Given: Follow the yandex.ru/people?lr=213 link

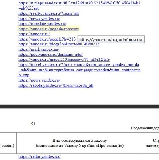Looking at the screenshot, I should click(47, 39).
